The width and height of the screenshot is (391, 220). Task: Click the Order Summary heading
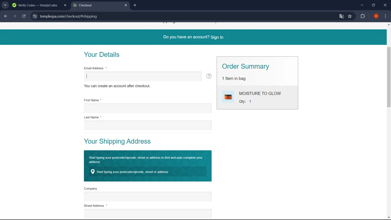pos(246,66)
